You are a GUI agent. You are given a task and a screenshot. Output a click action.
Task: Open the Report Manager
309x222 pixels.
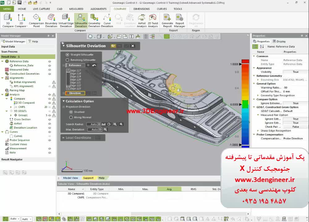click(x=180, y=20)
